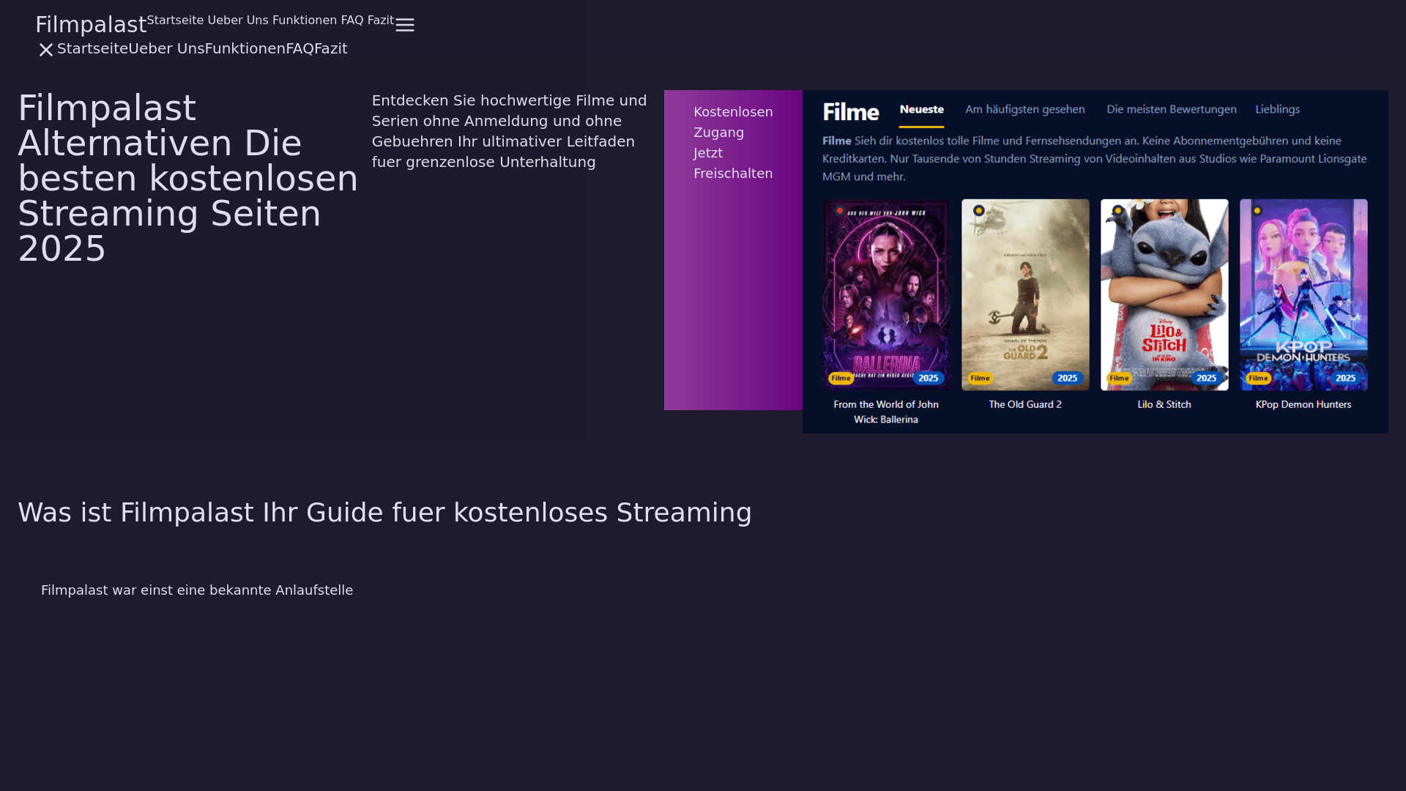Click Fazit in the second menu row
Screen dimensions: 1406x791
pyautogui.click(x=331, y=48)
